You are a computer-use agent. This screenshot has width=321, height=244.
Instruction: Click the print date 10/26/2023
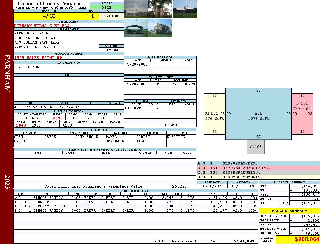[212, 186]
